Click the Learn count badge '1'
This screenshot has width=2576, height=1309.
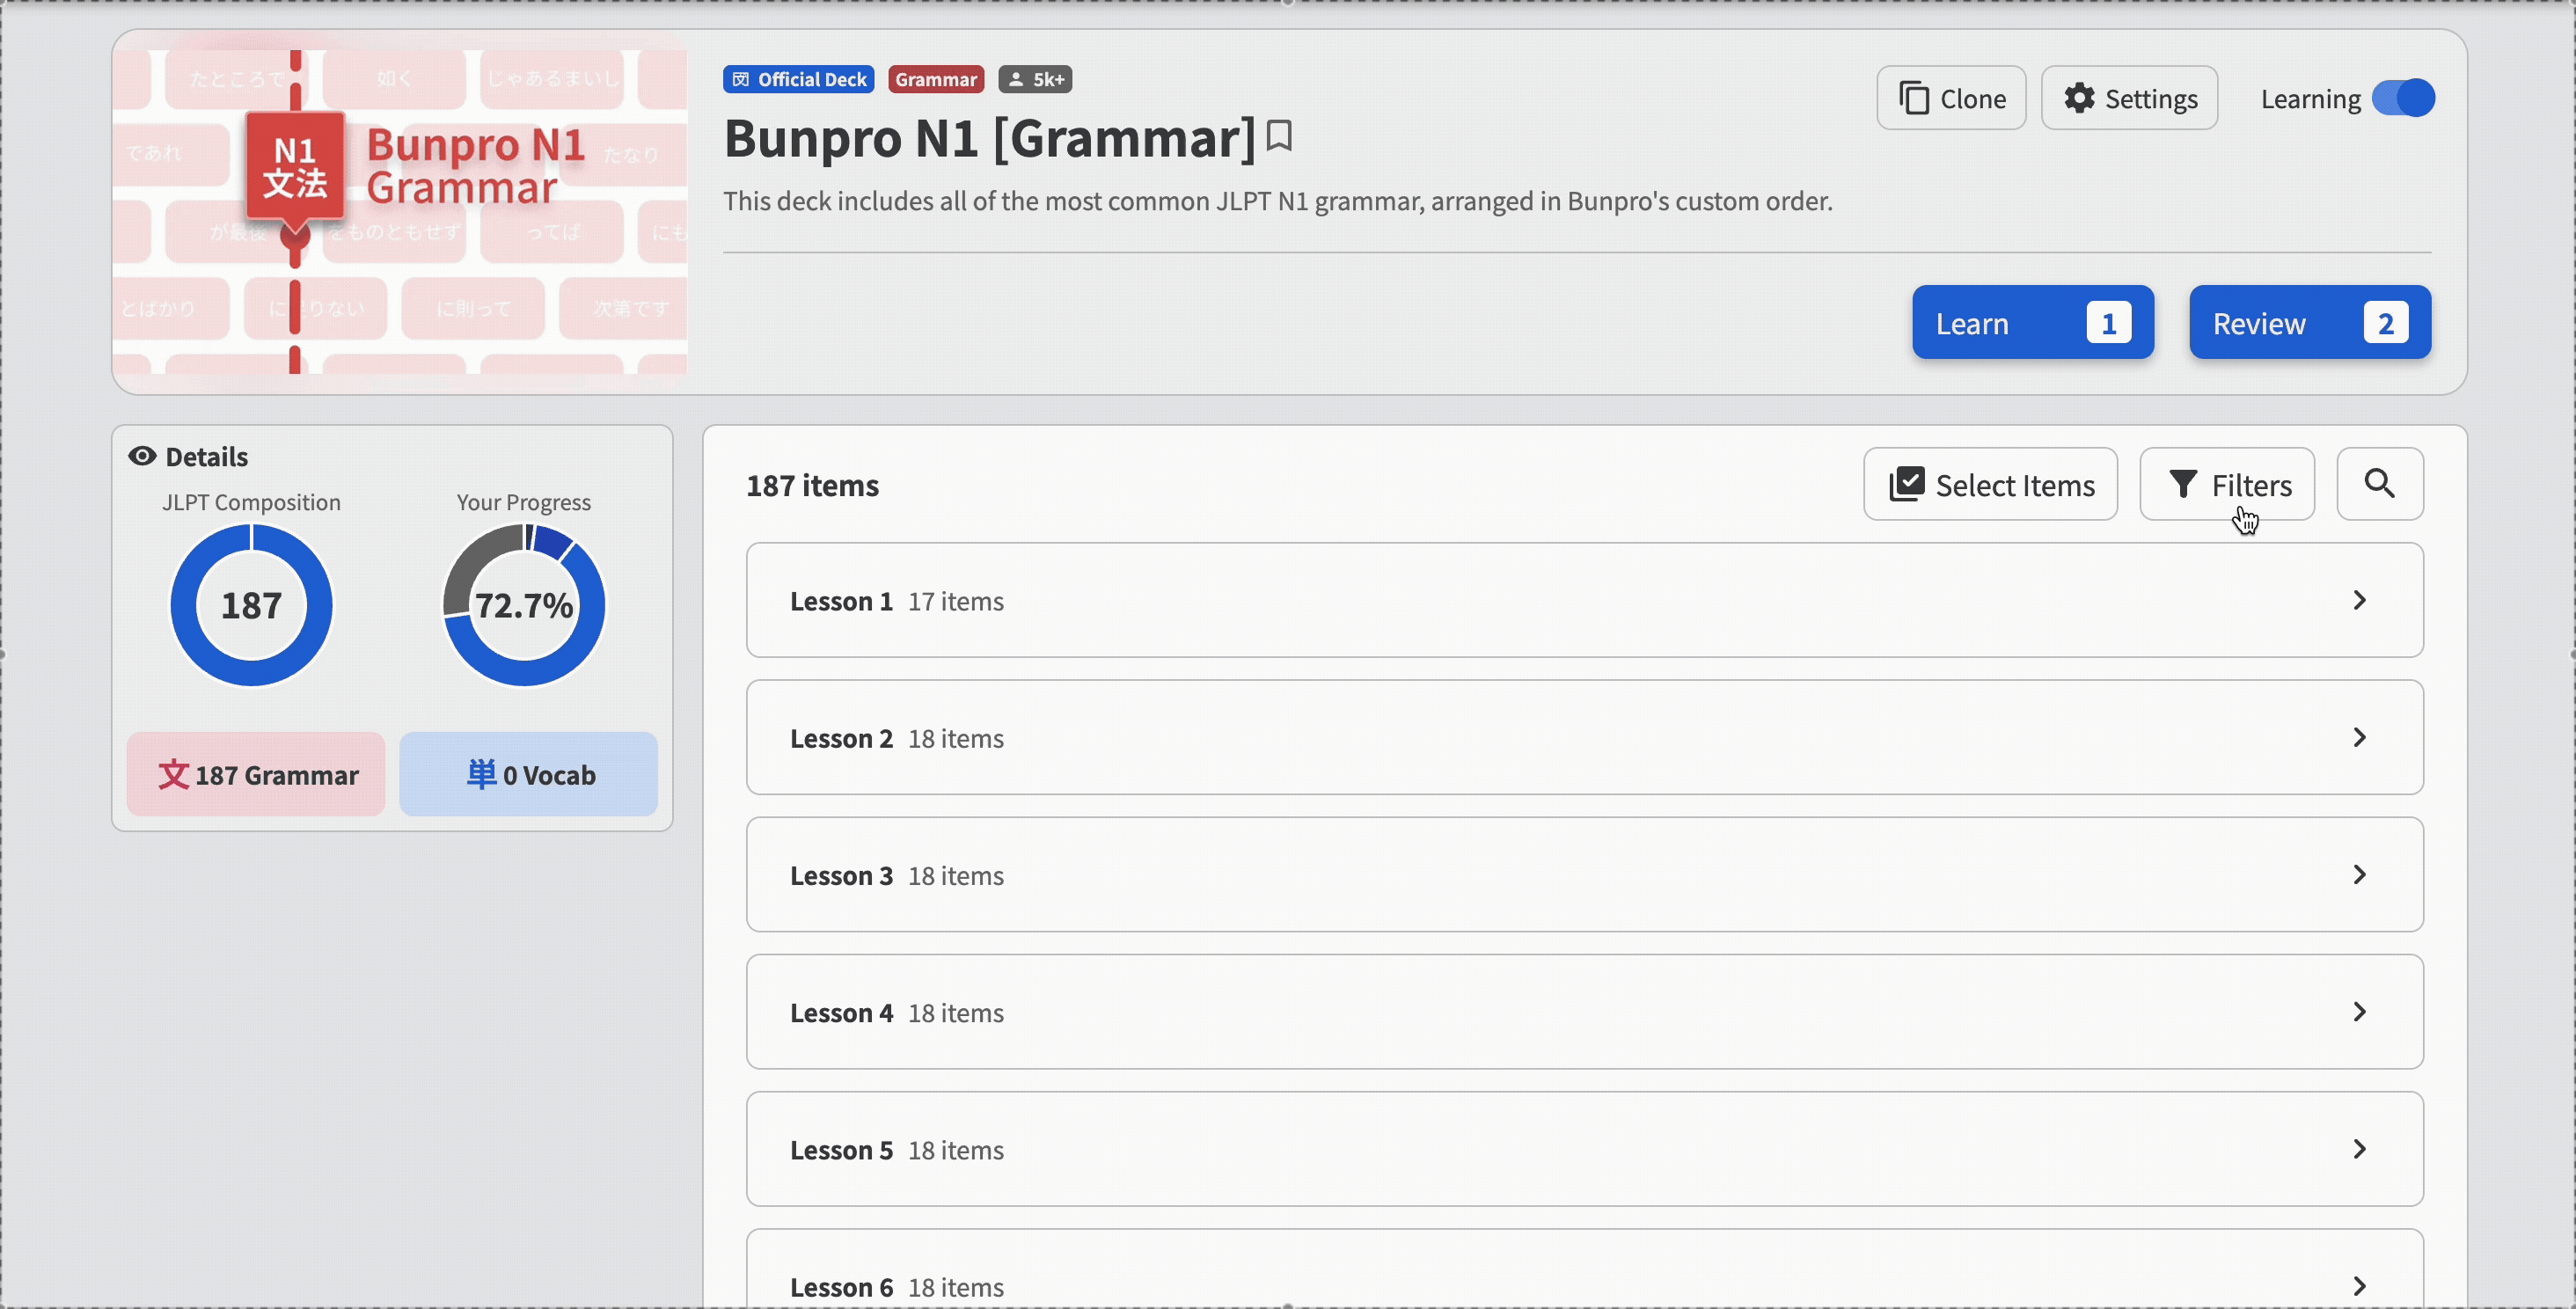pos(2108,323)
